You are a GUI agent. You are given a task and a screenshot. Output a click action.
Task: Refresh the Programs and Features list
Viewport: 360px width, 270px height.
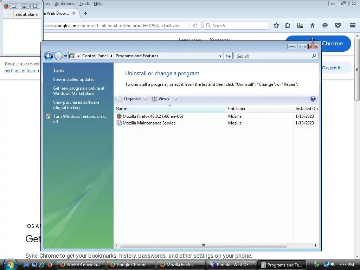point(228,56)
